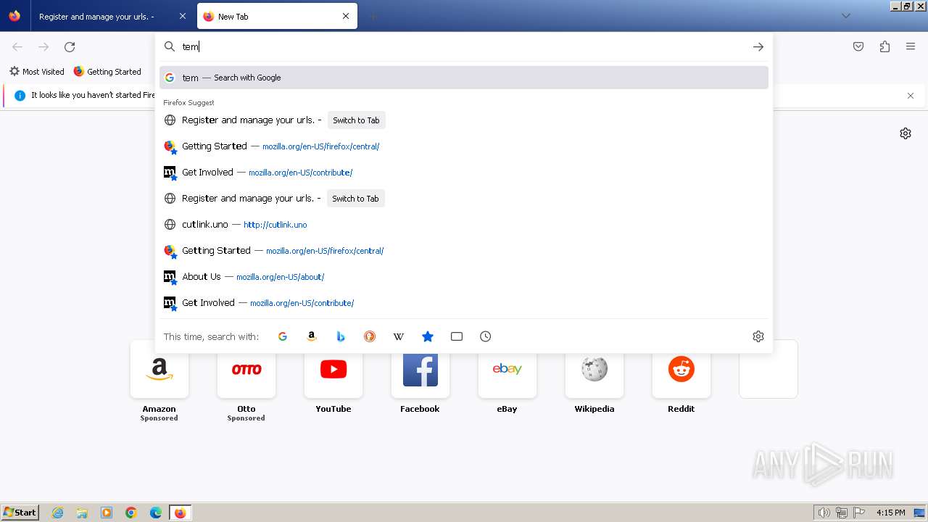This screenshot has width=928, height=522.
Task: Close the Register and manage your urls tab
Action: click(x=182, y=16)
